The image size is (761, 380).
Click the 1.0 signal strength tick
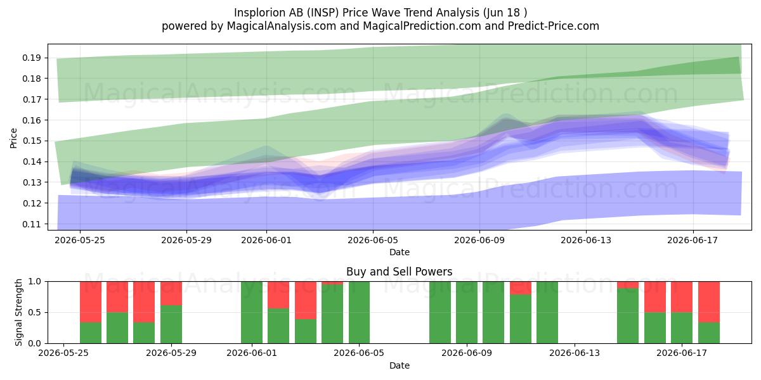click(x=36, y=281)
